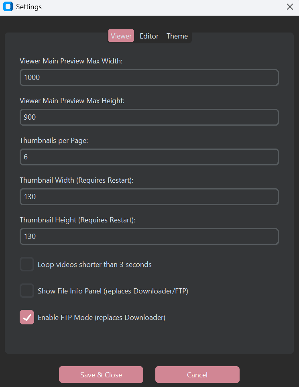Image resolution: width=299 pixels, height=387 pixels.
Task: Uncheck Enable FTP Mode checkbox
Action: tap(27, 317)
